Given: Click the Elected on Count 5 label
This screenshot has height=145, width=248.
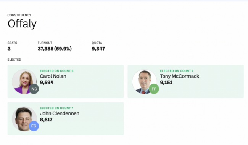Looking at the screenshot, I should (56, 71).
